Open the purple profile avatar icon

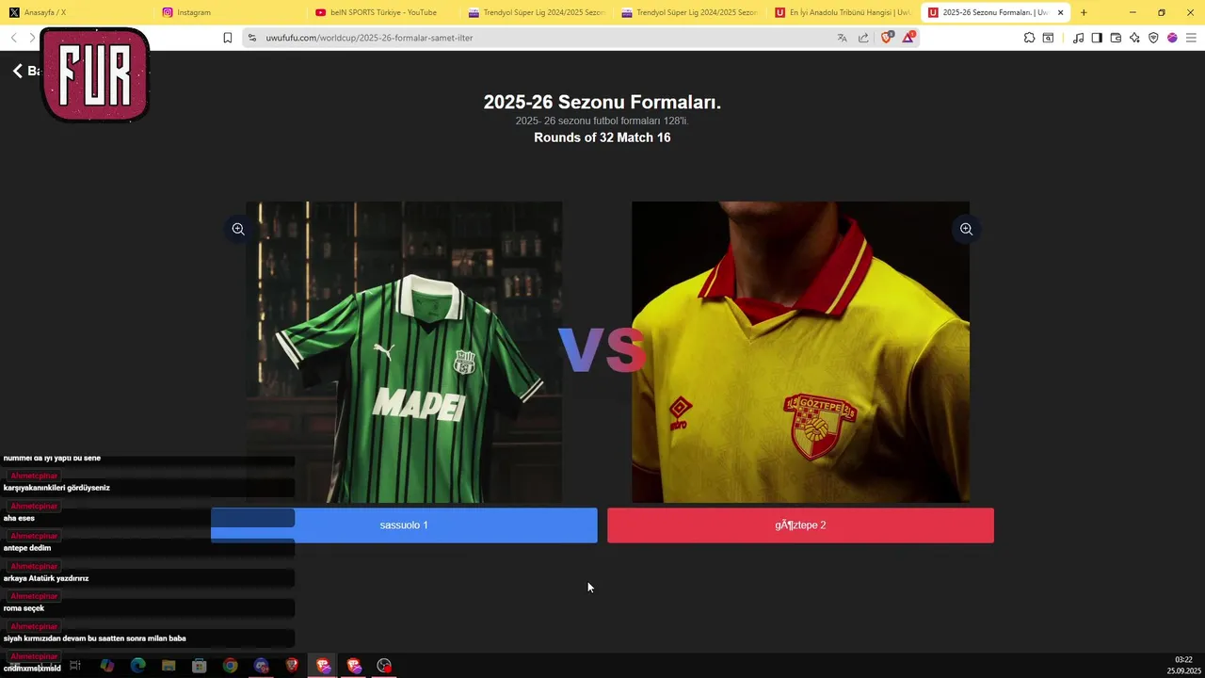[x=1172, y=38]
